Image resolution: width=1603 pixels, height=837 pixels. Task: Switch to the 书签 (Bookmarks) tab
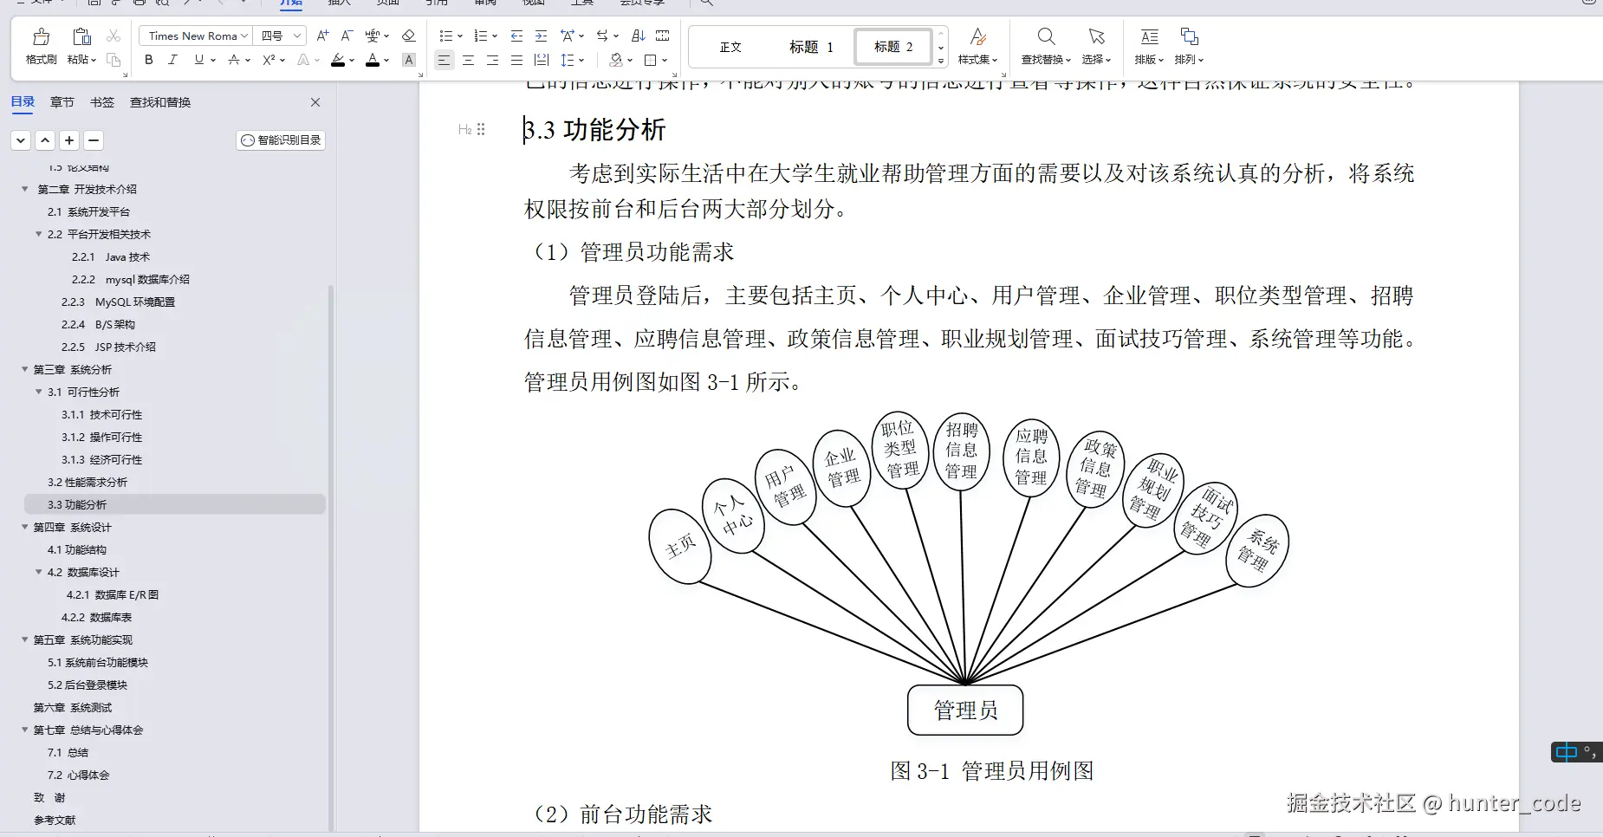[102, 102]
